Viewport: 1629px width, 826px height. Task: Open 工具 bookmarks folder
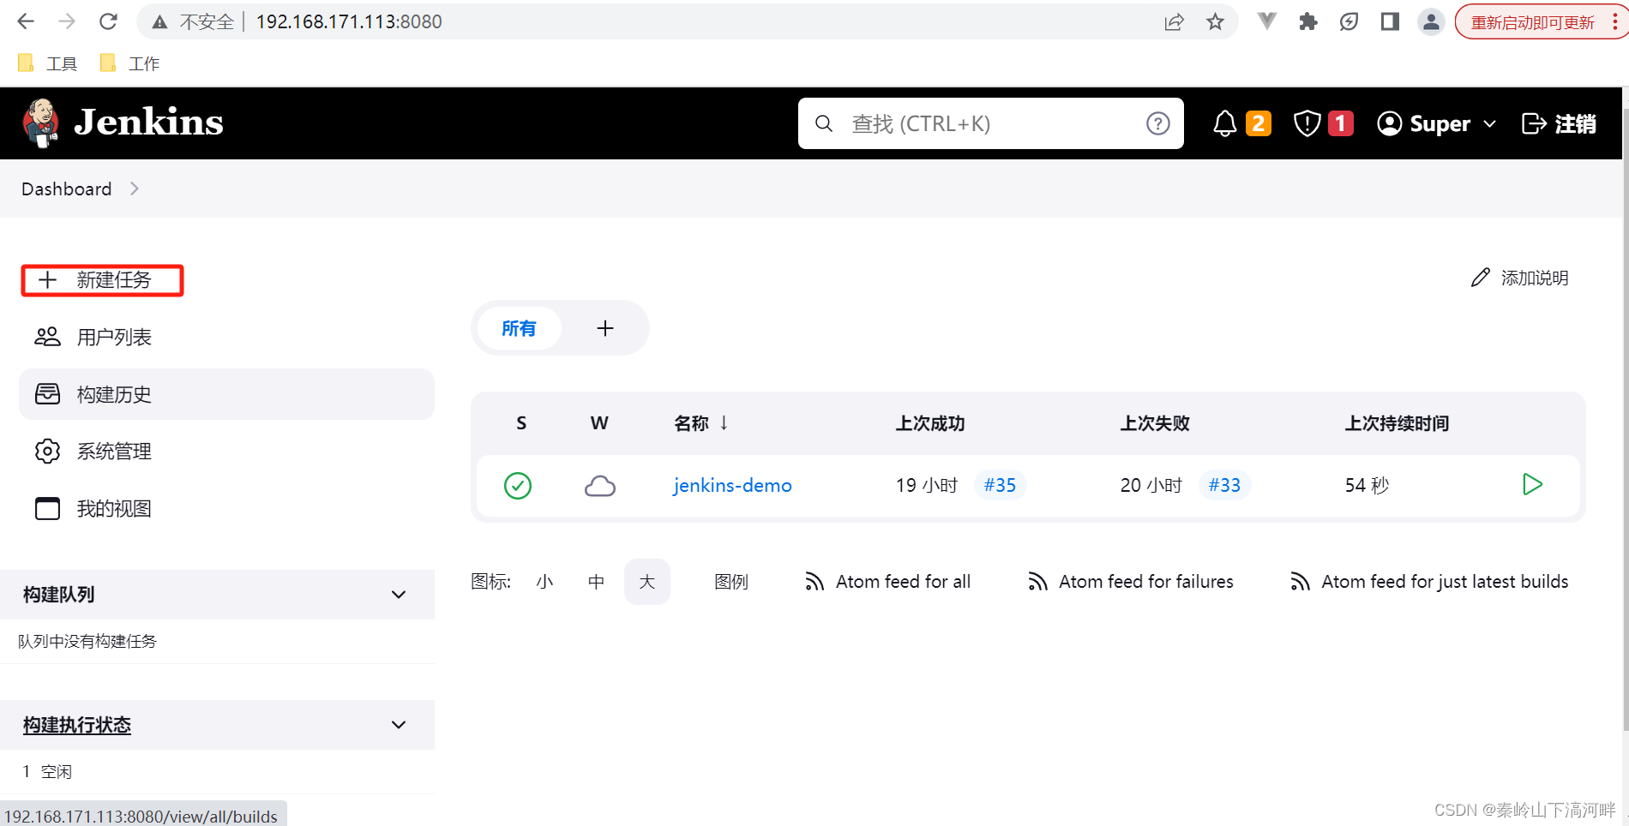pos(48,63)
